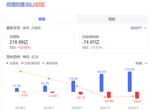Select the 2019FY blue bar labeled 67.78

(45, 89)
